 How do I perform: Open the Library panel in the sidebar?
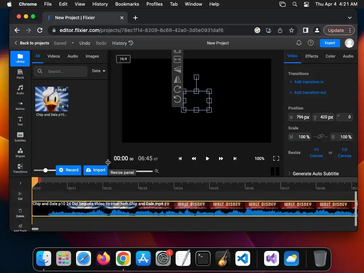pyautogui.click(x=20, y=59)
